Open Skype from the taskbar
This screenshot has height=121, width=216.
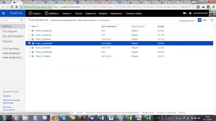(64, 118)
